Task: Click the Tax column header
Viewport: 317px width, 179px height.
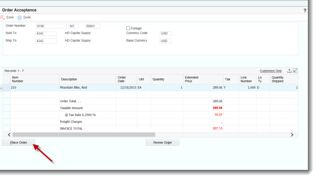Action: click(x=231, y=79)
